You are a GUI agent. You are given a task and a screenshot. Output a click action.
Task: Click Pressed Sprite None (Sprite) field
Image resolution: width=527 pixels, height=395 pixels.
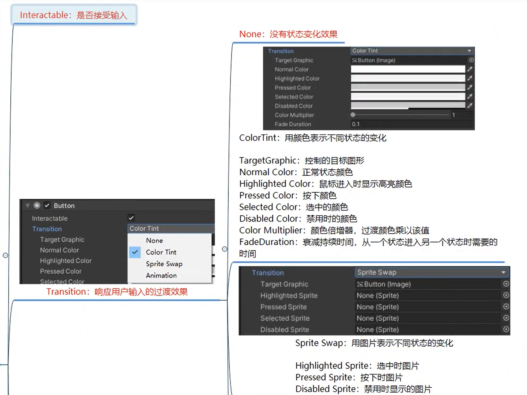click(429, 307)
